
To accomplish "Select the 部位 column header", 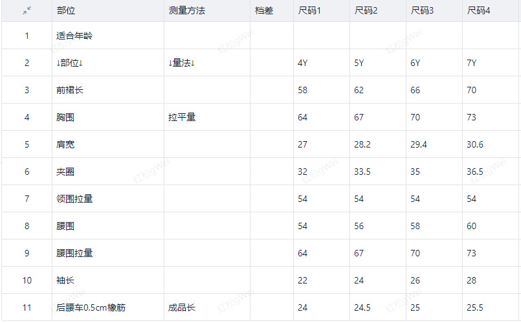I will (65, 11).
